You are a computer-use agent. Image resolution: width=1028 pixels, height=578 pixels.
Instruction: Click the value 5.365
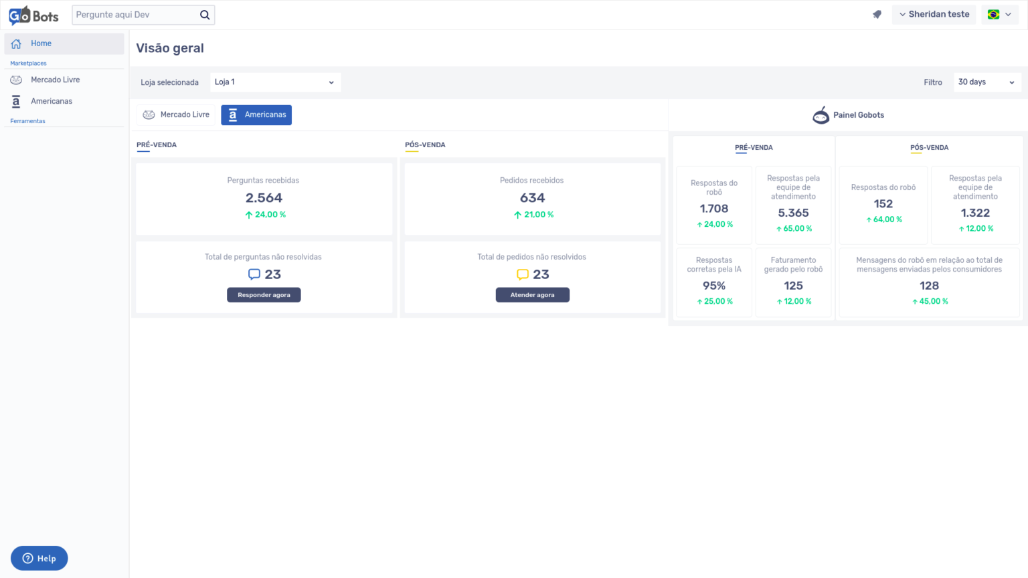793,213
